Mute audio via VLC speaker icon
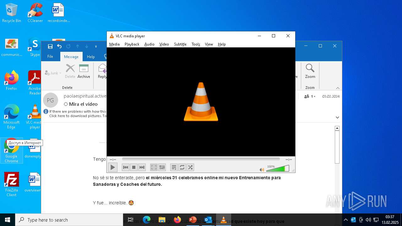This screenshot has height=226, width=402. (x=262, y=169)
